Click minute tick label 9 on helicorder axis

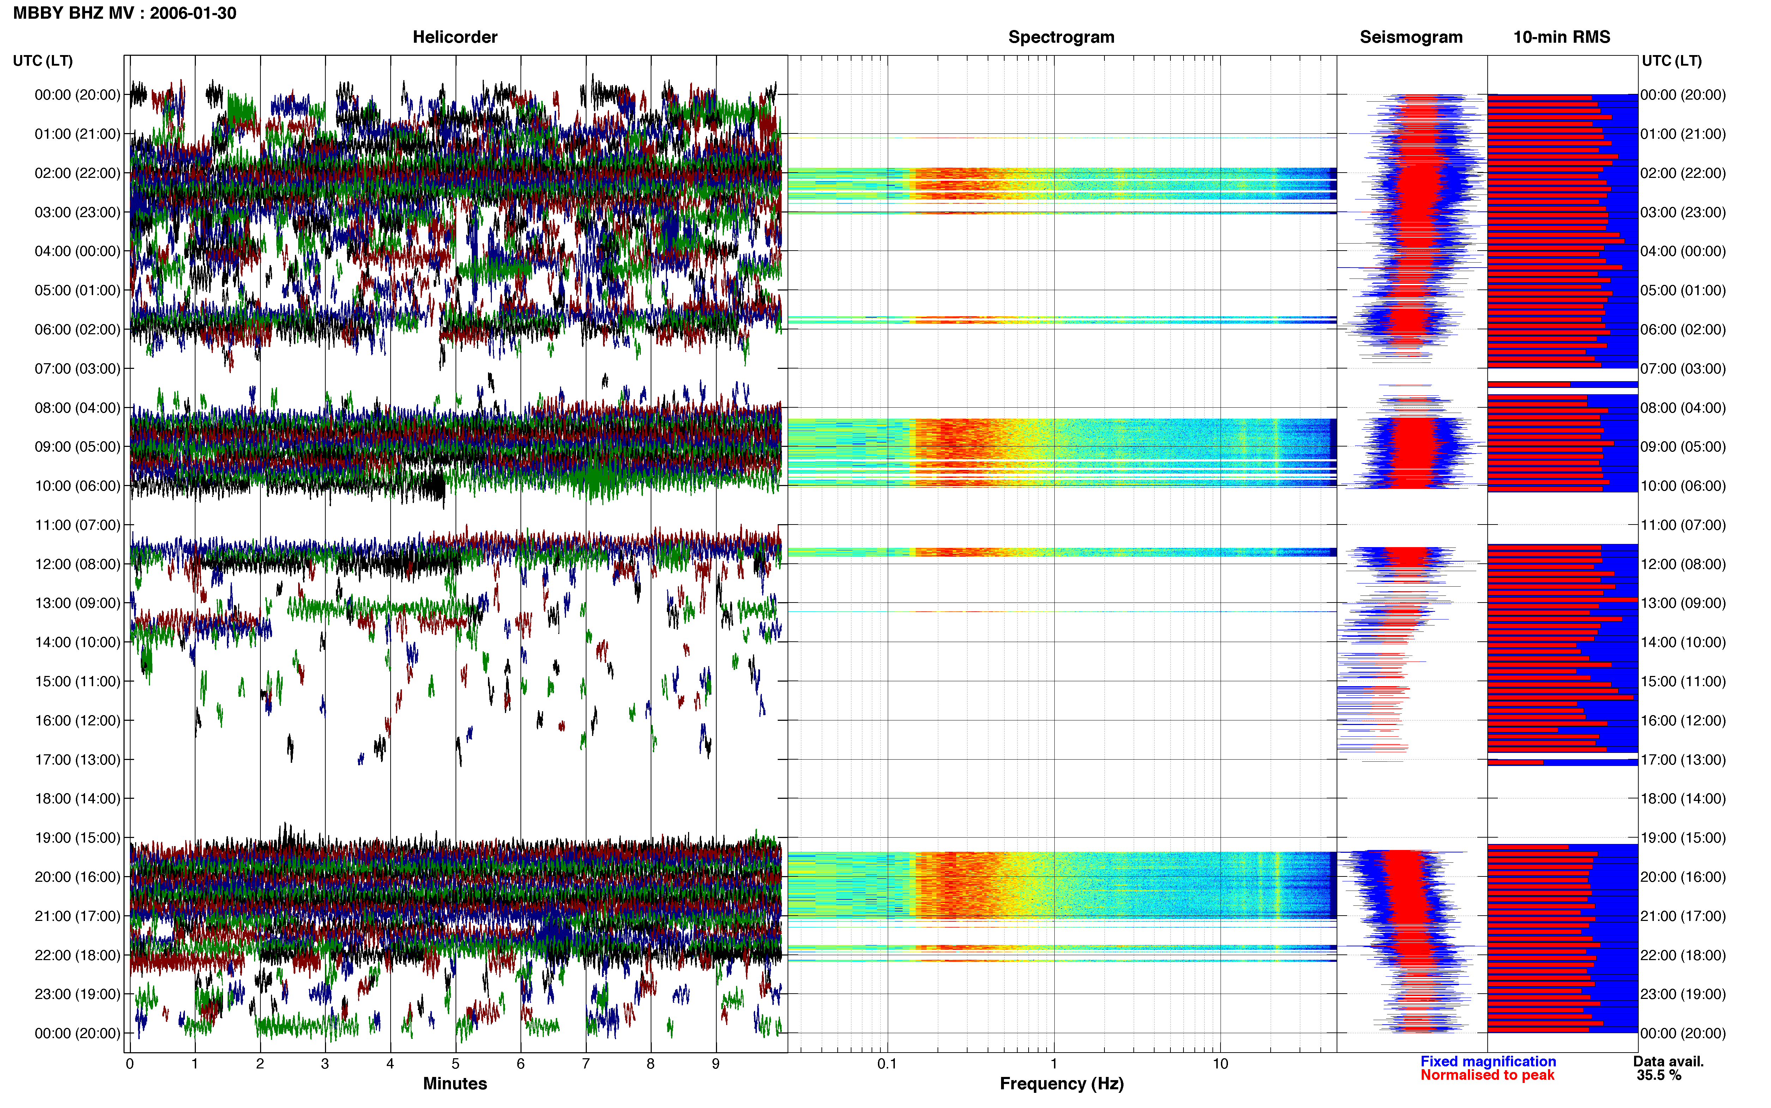[x=716, y=1064]
